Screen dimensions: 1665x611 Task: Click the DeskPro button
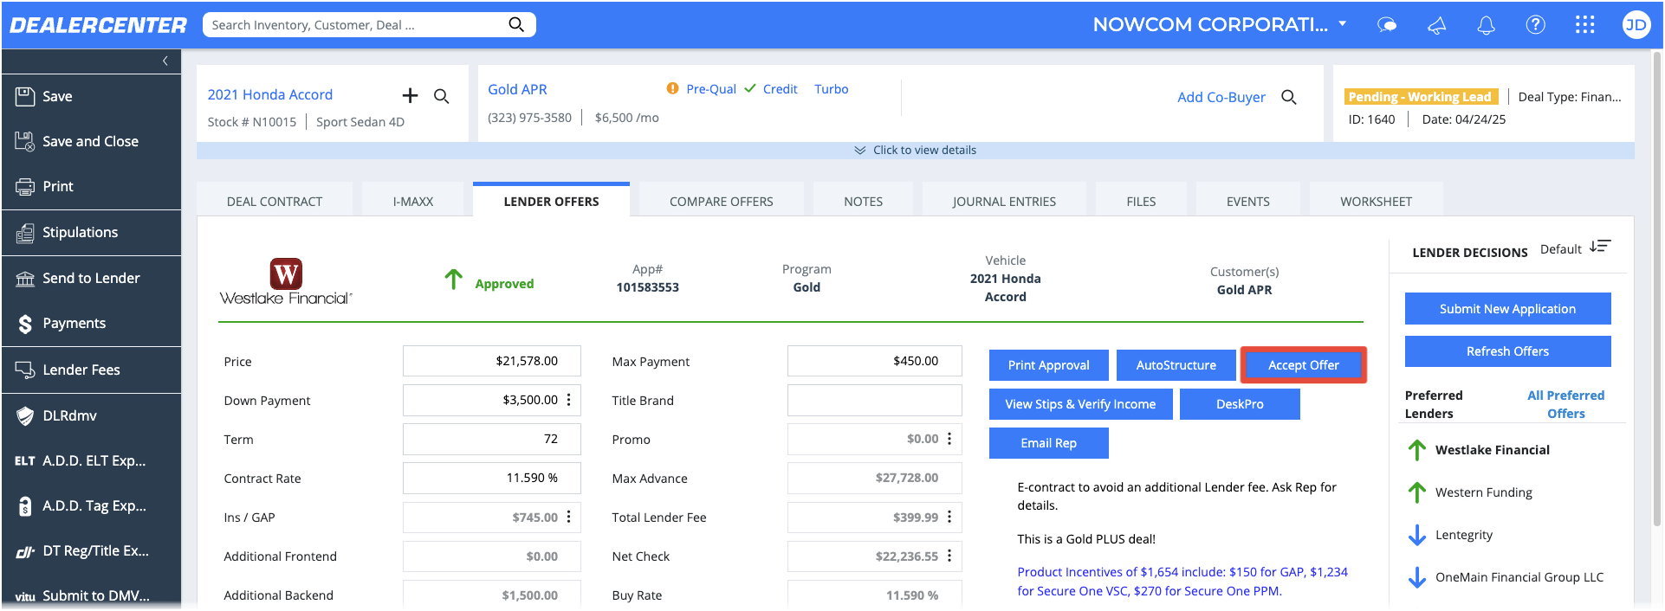pyautogui.click(x=1240, y=404)
